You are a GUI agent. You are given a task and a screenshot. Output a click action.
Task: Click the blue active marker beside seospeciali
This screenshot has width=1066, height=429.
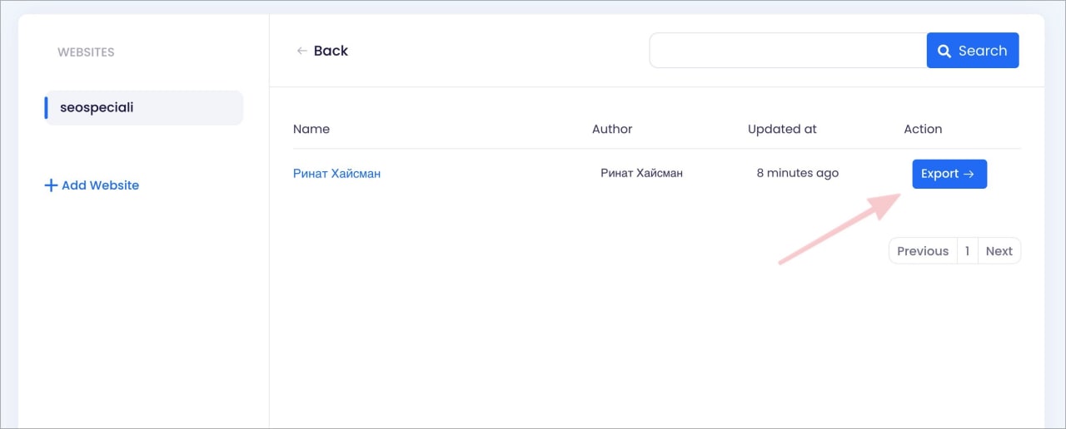pyautogui.click(x=46, y=108)
